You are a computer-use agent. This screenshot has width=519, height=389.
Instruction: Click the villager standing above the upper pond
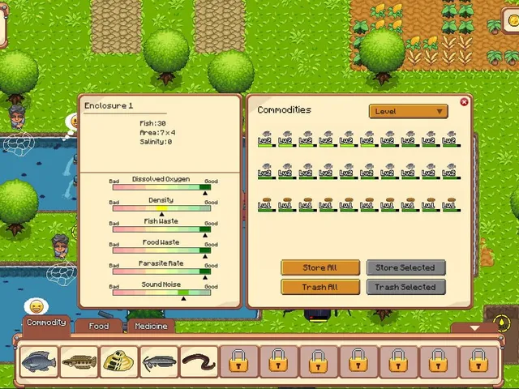click(17, 117)
